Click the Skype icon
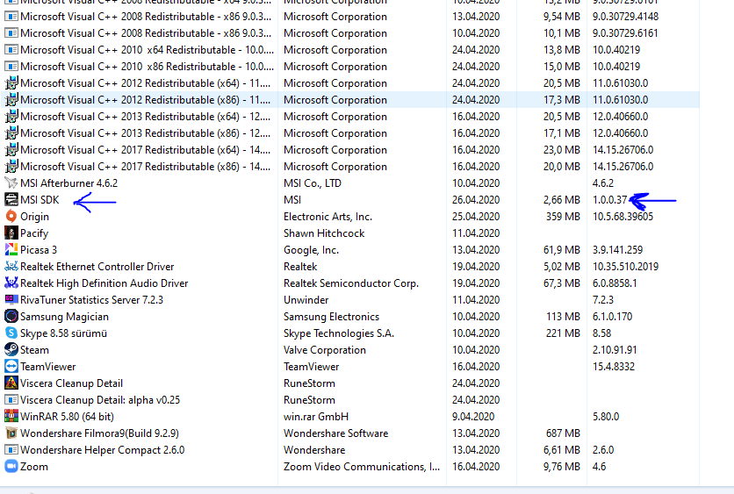 coord(11,333)
